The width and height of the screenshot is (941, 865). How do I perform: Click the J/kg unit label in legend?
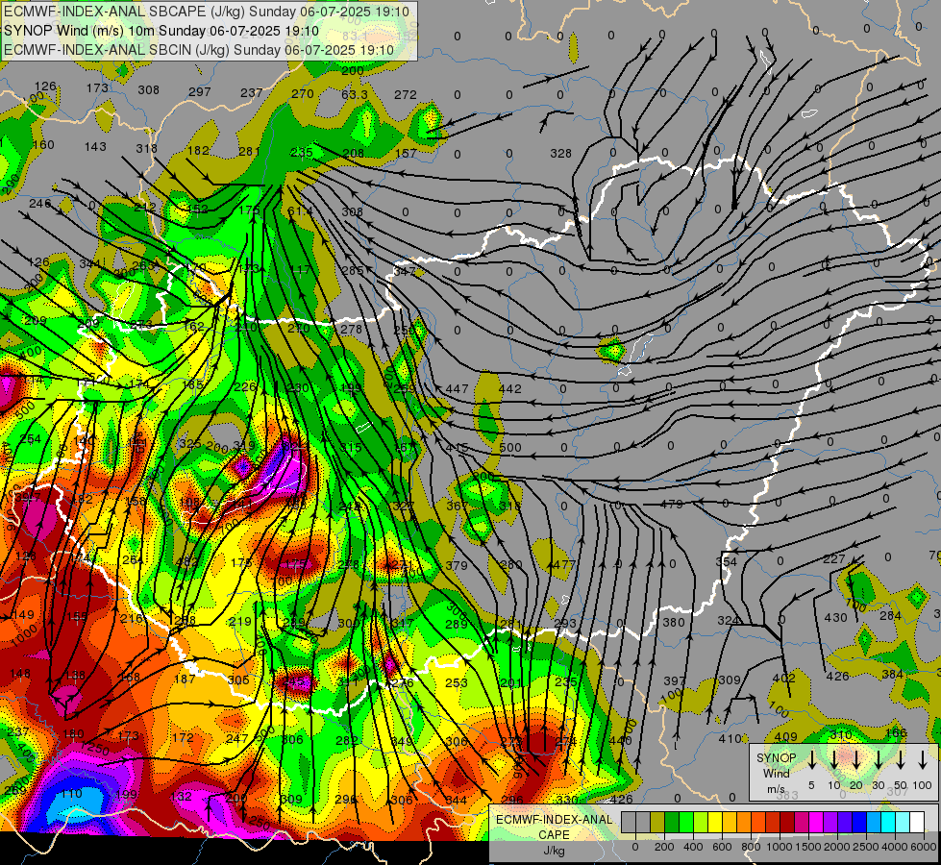coord(554,850)
